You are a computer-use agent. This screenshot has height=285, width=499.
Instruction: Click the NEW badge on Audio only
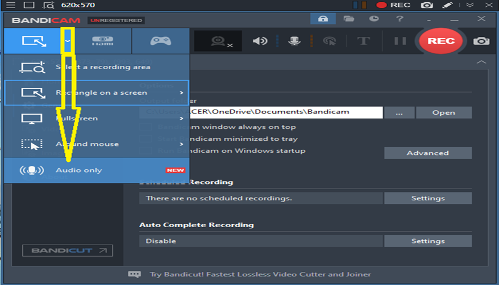(175, 170)
